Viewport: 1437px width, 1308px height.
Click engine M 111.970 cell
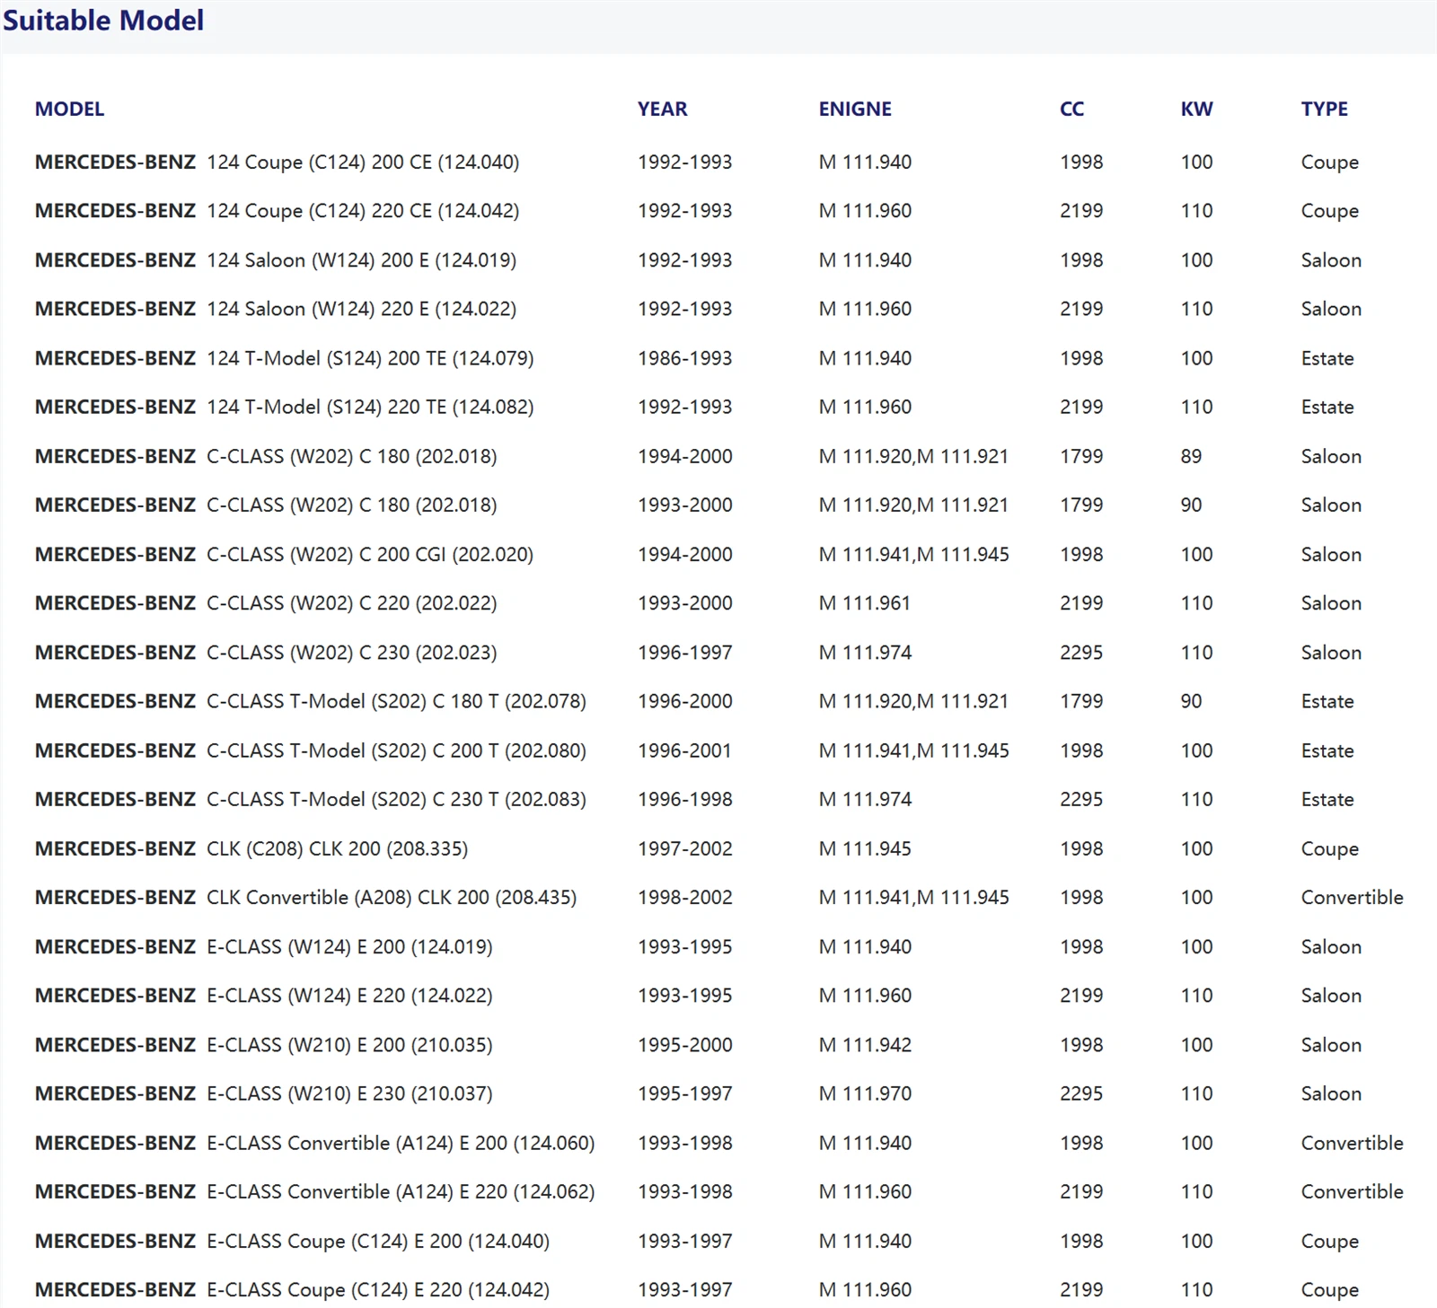865,1093
